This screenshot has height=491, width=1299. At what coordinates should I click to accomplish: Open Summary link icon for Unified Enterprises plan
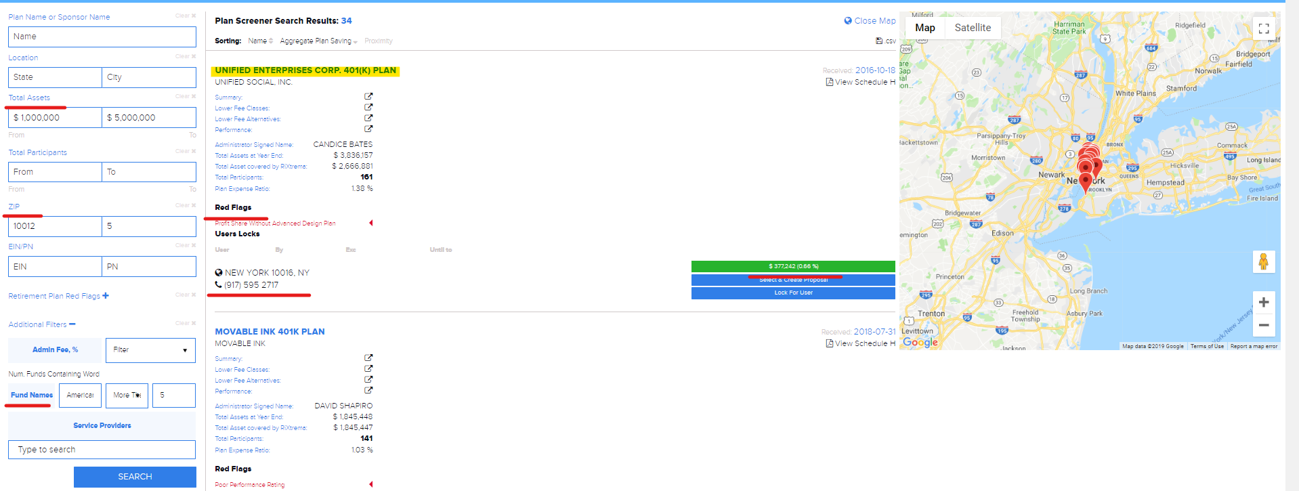coord(368,97)
